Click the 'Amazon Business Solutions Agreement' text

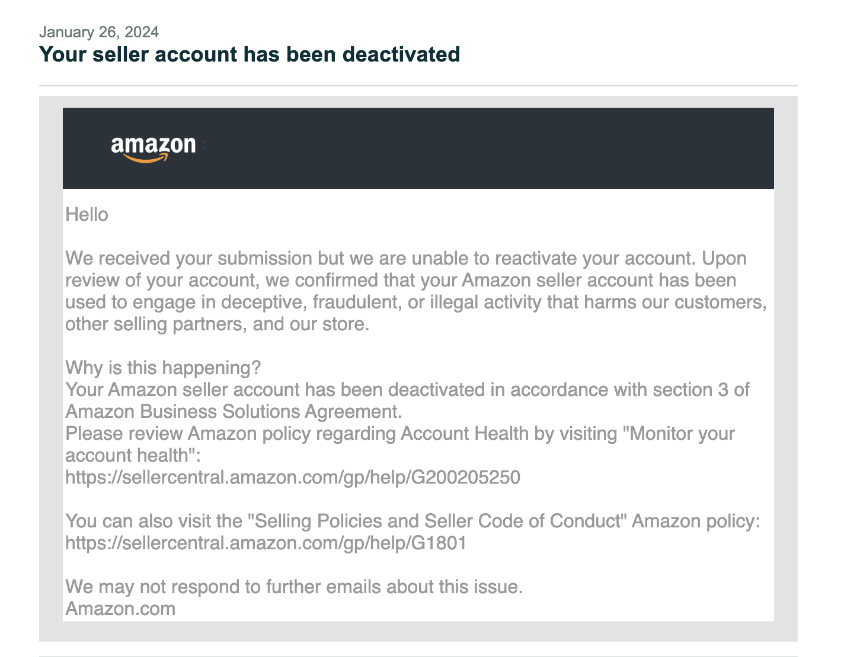234,411
